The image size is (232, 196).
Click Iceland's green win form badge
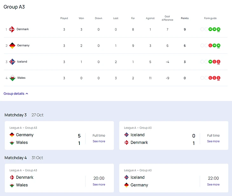[x=210, y=62]
